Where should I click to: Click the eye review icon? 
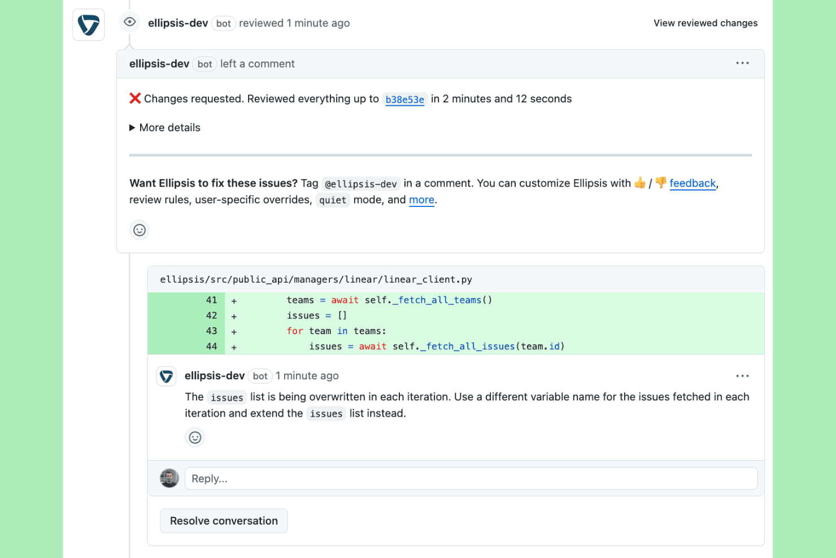[x=130, y=22]
